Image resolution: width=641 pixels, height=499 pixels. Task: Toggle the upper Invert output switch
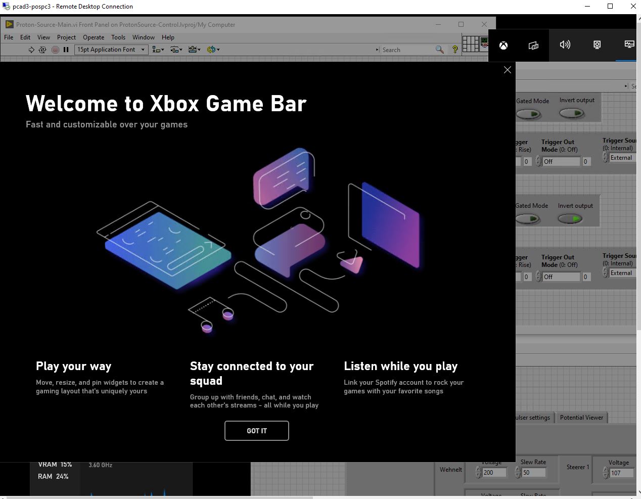tap(572, 114)
